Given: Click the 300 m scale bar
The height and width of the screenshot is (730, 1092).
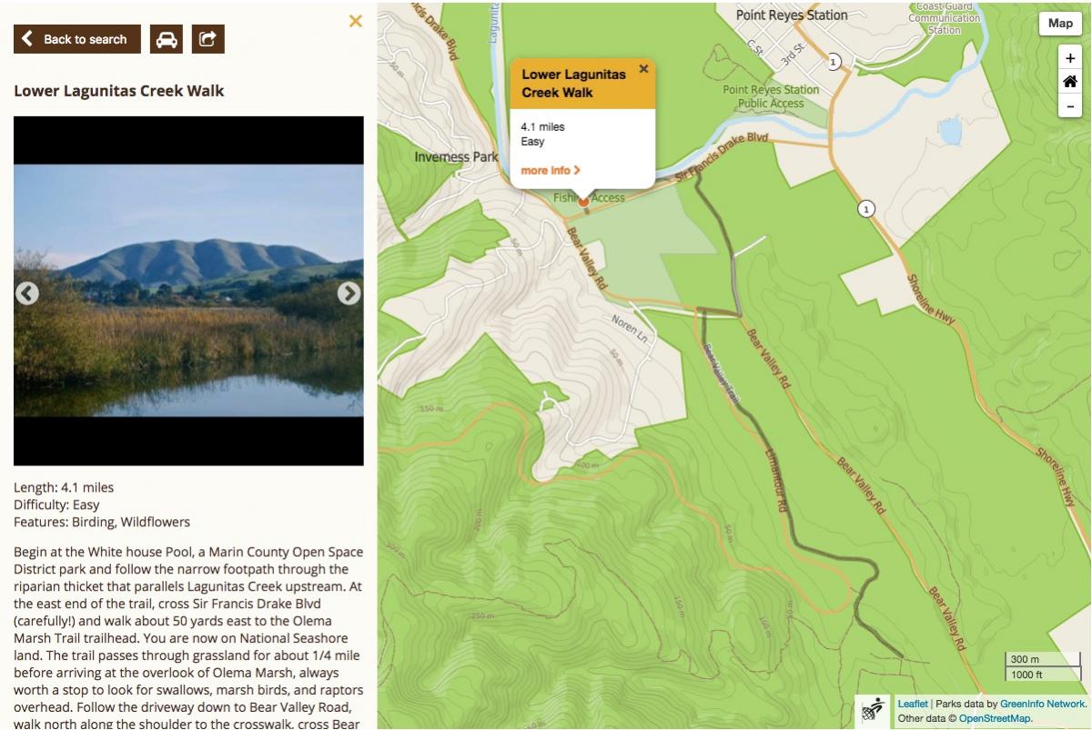Looking at the screenshot, I should (1045, 660).
